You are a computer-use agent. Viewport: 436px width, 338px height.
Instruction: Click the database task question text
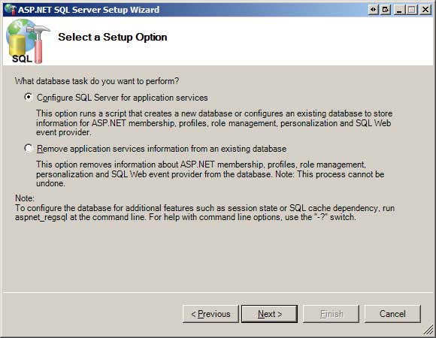tap(97, 81)
